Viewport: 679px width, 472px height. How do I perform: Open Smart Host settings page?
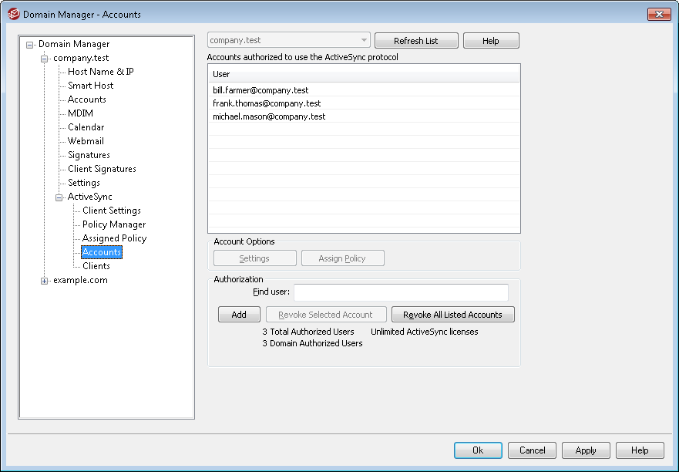pos(90,86)
